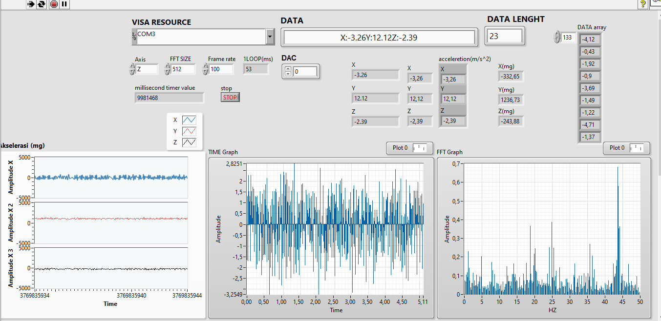
Task: Click the Axis field showing Z
Action: 147,69
